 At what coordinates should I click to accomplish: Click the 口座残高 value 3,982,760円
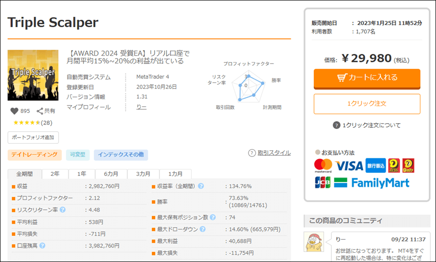[x=104, y=246]
